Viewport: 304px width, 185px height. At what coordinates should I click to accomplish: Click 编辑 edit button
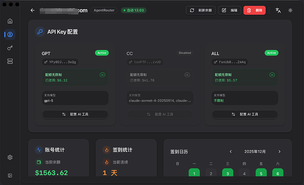point(230,10)
